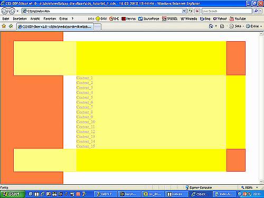Switch to the Total Commander taskbar button

point(176,194)
